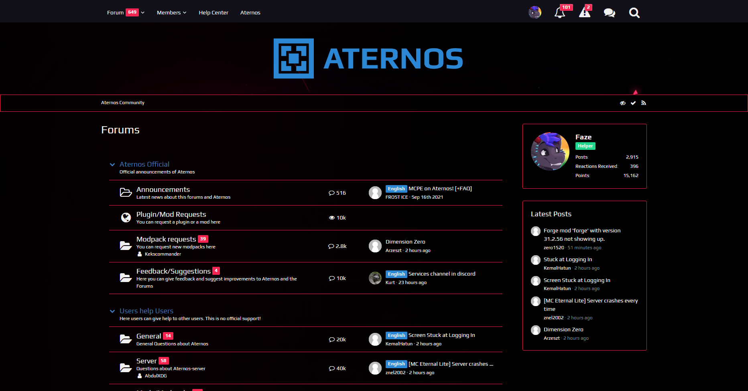Open the 'Stuck at Logging In' latest post
This screenshot has width=748, height=391.
[x=567, y=259]
